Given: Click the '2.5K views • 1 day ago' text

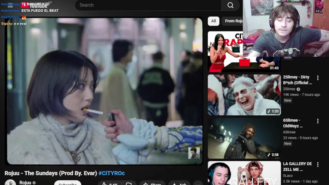Looking at the screenshot, I should click(x=300, y=181).
